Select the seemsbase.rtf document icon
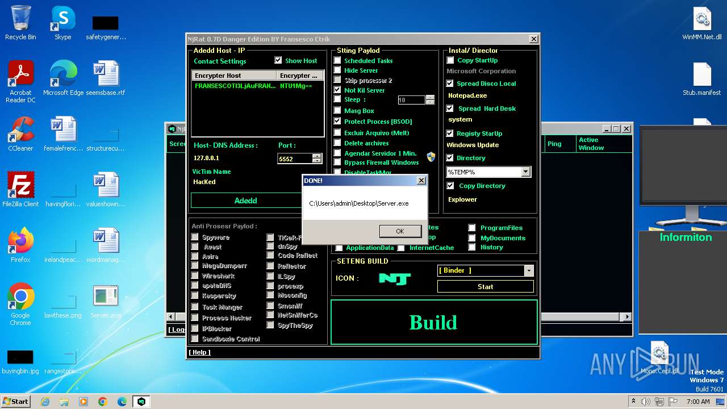 [106, 78]
